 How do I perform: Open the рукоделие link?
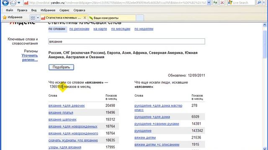(x=143, y=131)
